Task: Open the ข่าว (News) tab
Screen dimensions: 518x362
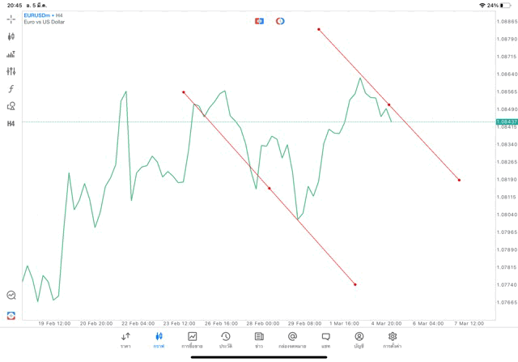Action: (x=258, y=340)
